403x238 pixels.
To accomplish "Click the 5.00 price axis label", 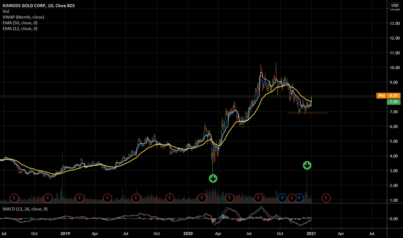I will [395, 141].
